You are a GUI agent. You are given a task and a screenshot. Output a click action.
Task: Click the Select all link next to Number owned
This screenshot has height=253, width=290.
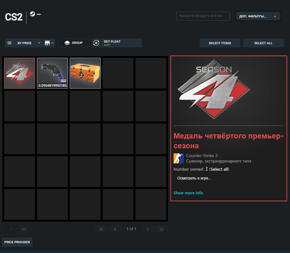point(219,169)
